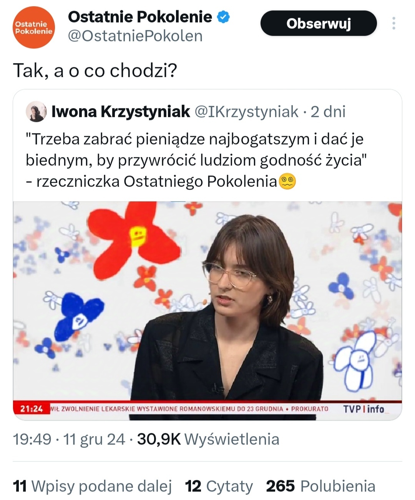The height and width of the screenshot is (500, 415).
Task: Click the "2 dni" quoted post timestamp
Action: coord(328,112)
